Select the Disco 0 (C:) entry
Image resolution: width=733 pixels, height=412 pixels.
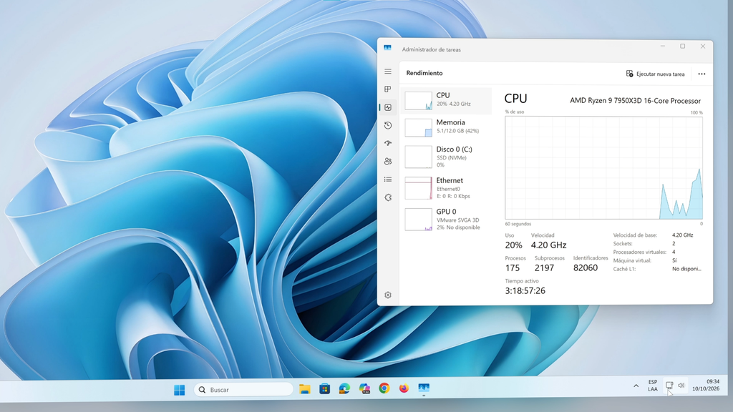click(446, 157)
